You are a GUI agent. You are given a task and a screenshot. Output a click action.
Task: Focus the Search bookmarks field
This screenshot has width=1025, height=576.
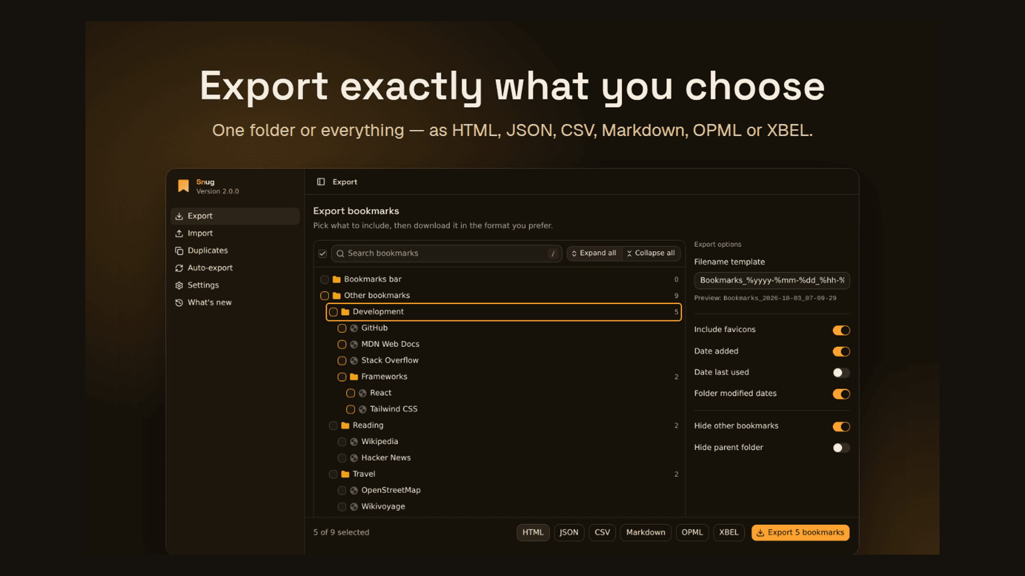tap(446, 253)
